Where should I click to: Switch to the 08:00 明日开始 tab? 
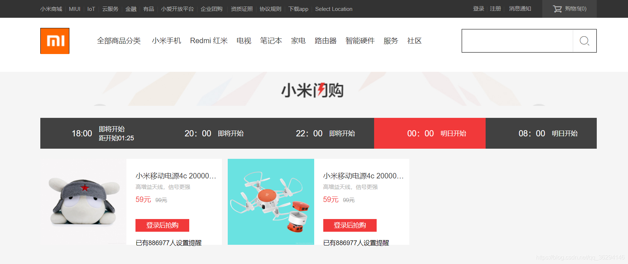pyautogui.click(x=541, y=133)
